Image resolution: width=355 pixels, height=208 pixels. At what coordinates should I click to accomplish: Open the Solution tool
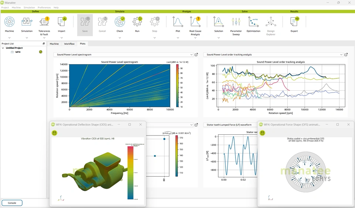click(219, 22)
